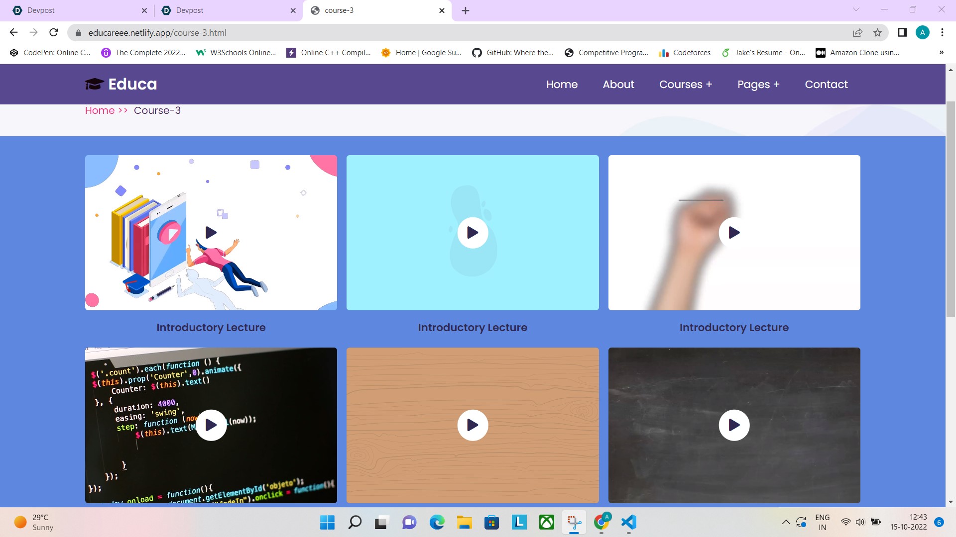The image size is (956, 537).
Task: Show hidden bookmarks overflow chevron
Action: click(941, 53)
